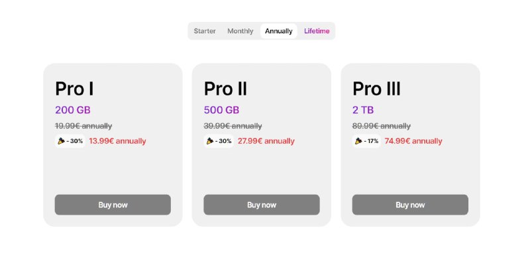Buy now the Pro III plan

click(x=410, y=205)
